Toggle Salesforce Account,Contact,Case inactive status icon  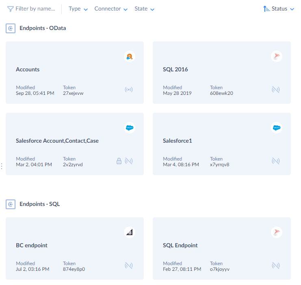click(129, 161)
